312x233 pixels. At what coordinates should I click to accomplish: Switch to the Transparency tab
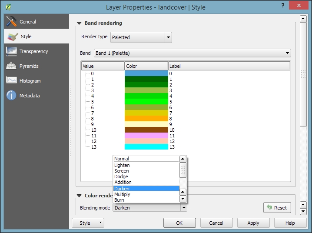click(37, 51)
